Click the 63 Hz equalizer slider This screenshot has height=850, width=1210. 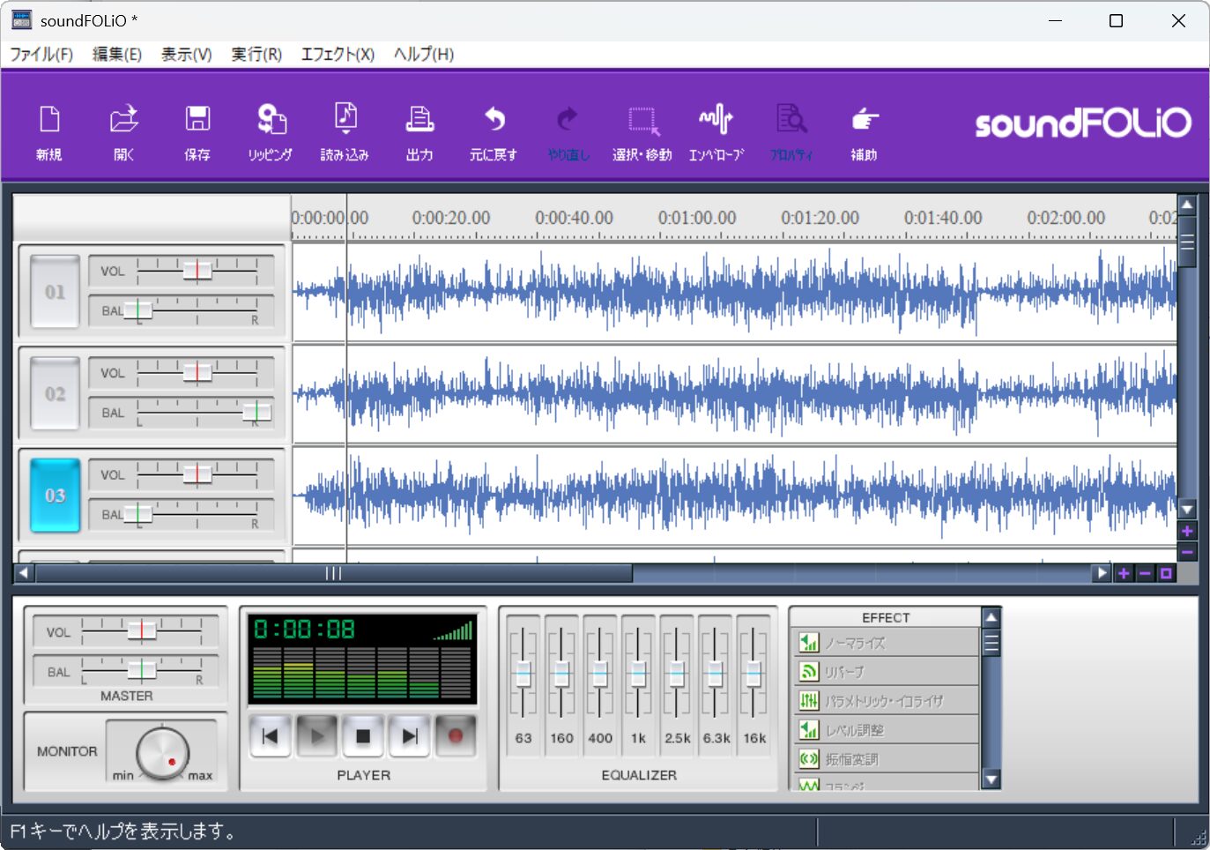click(523, 675)
